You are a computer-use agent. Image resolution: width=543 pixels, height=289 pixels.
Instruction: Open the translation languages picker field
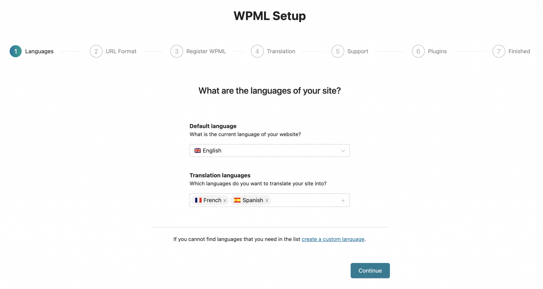click(305, 200)
